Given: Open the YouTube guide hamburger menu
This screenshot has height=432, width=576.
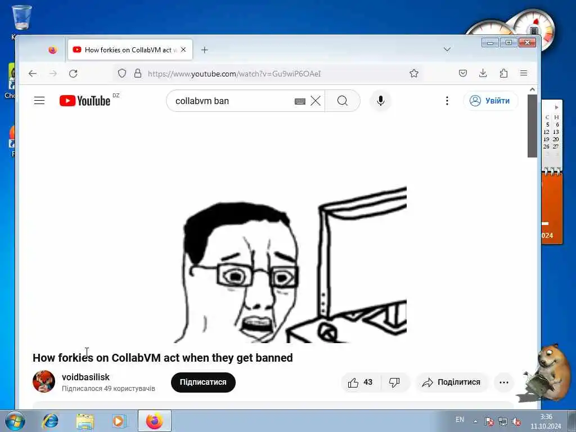Looking at the screenshot, I should (39, 101).
